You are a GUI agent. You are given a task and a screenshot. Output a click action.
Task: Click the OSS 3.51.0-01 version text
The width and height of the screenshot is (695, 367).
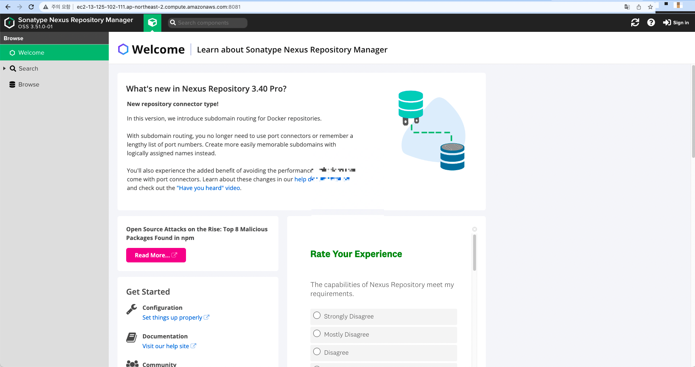[x=36, y=26]
